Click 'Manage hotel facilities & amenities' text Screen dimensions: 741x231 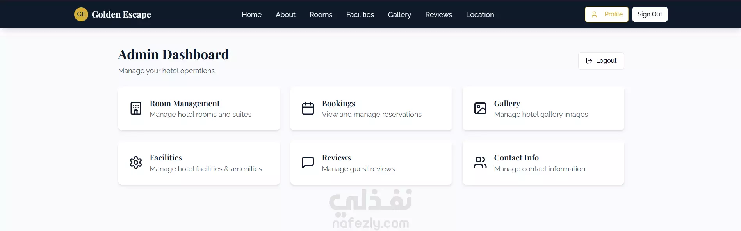tap(206, 169)
